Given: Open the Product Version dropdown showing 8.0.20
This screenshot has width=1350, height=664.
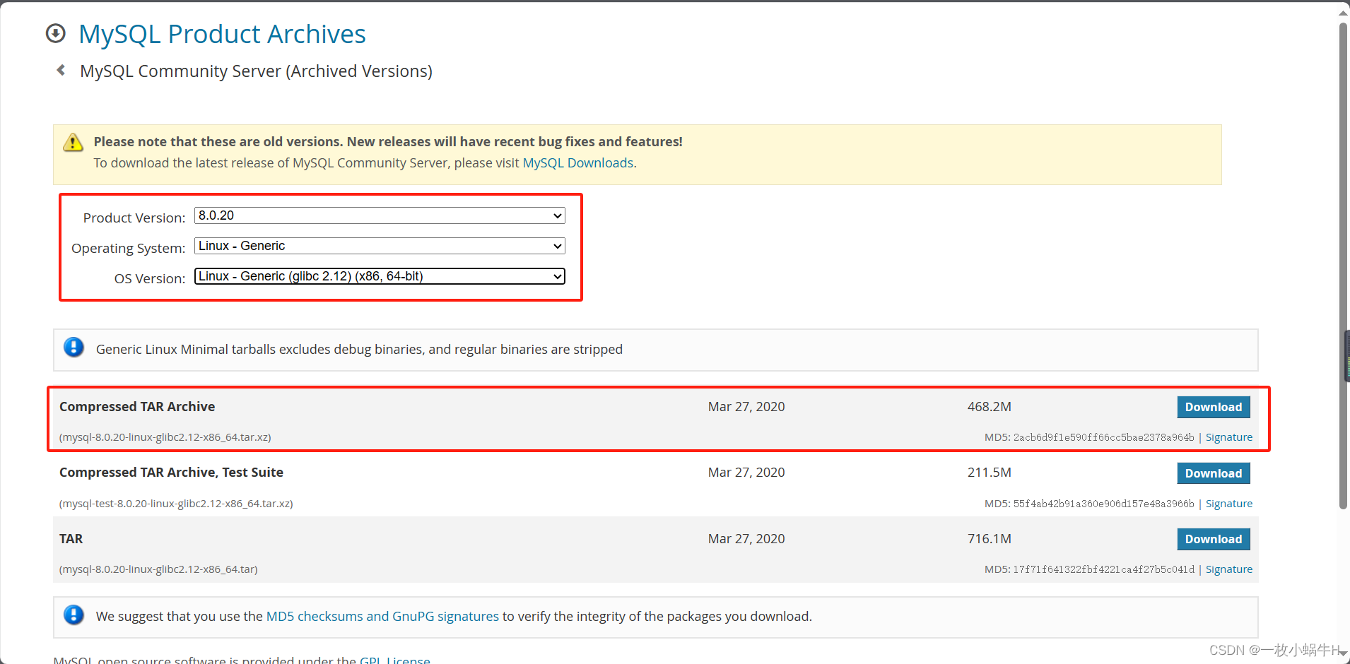Looking at the screenshot, I should 380,215.
